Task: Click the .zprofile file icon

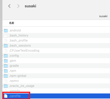Action: [6, 96]
